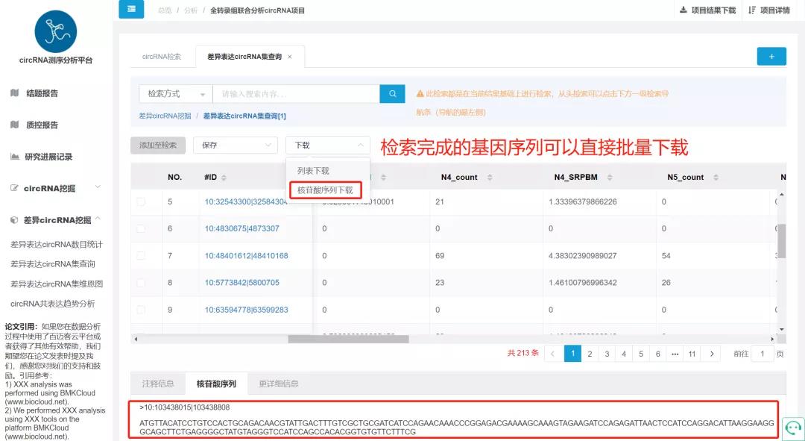
Task: Click the customer service headset icon
Action: click(792, 428)
